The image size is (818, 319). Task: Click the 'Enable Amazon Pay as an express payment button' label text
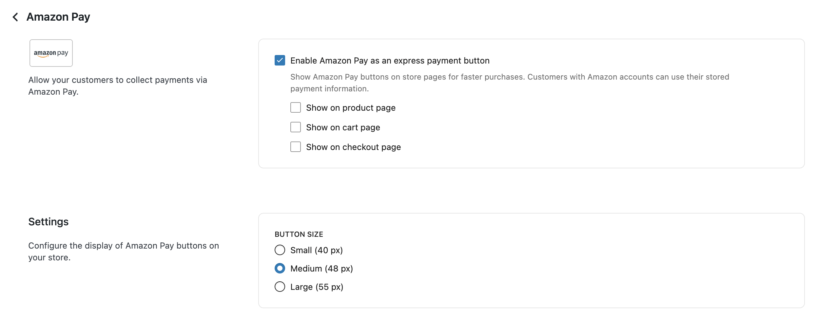pos(390,61)
